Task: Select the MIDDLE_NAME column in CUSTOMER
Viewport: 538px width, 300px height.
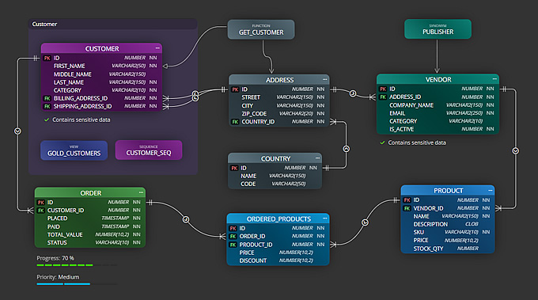Action: coord(101,74)
